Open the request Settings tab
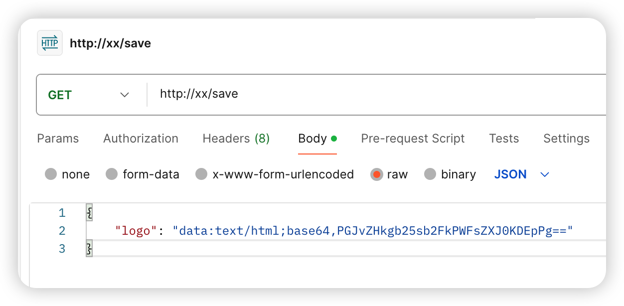Image resolution: width=624 pixels, height=306 pixels. (566, 139)
